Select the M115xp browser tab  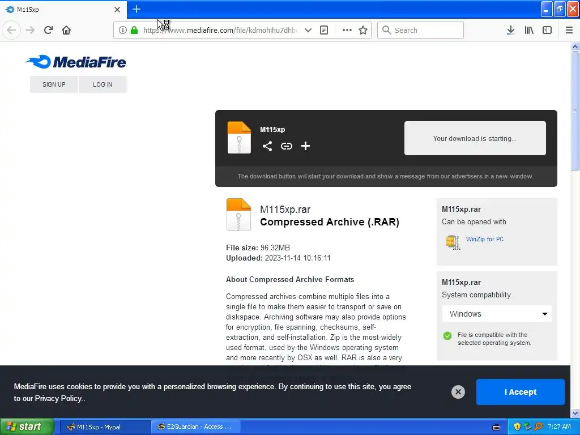coord(63,10)
